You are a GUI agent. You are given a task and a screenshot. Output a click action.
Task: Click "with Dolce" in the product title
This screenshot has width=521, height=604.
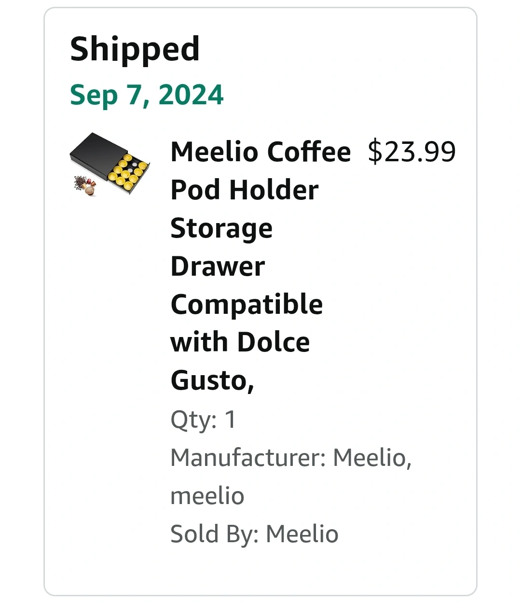tap(240, 342)
